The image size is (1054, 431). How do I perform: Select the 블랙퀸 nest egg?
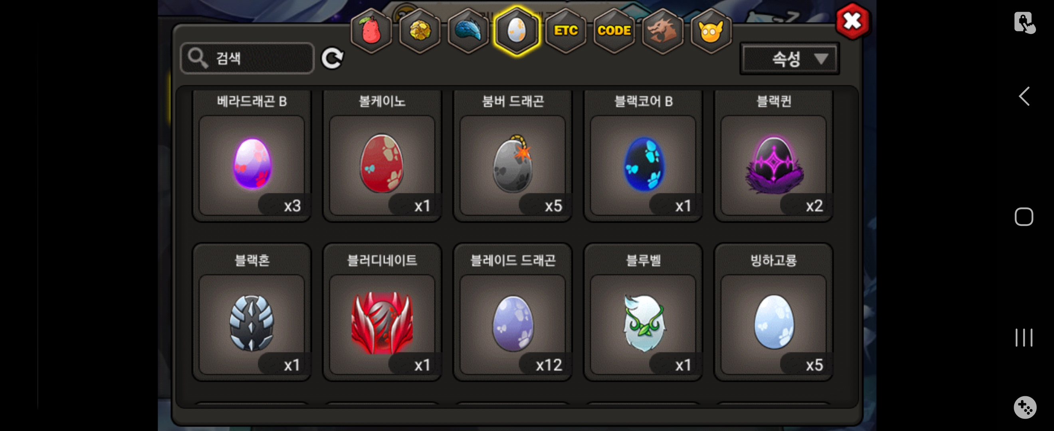click(773, 156)
